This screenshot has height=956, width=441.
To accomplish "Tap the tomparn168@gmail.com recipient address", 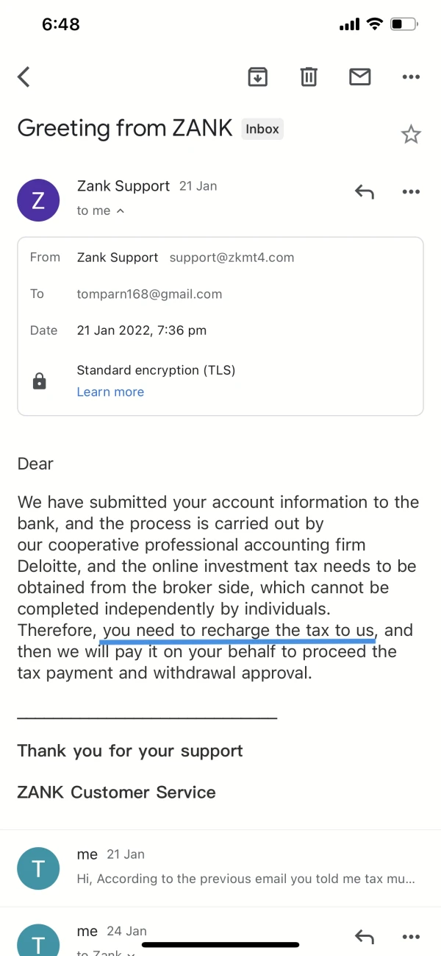I will 149,294.
